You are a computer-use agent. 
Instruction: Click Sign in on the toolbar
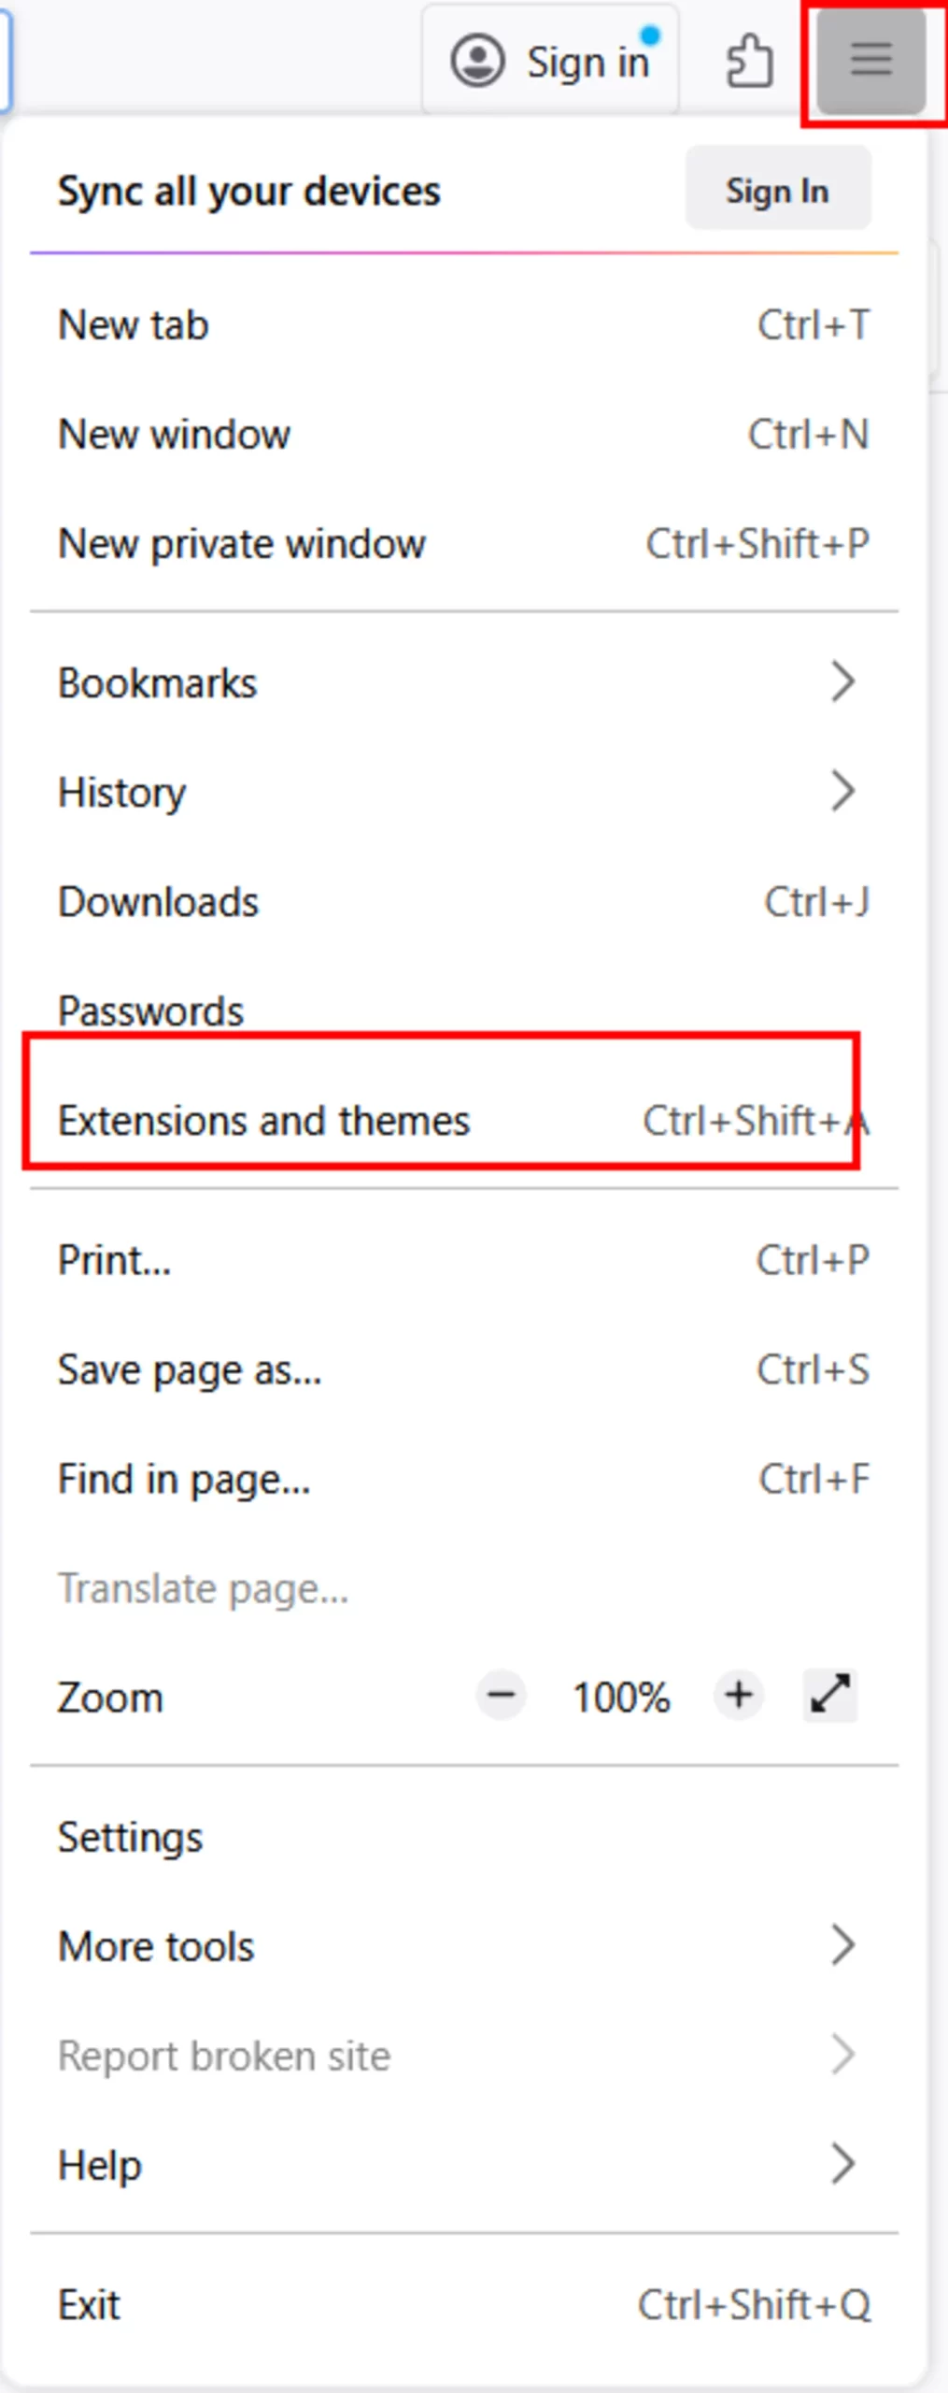(588, 60)
